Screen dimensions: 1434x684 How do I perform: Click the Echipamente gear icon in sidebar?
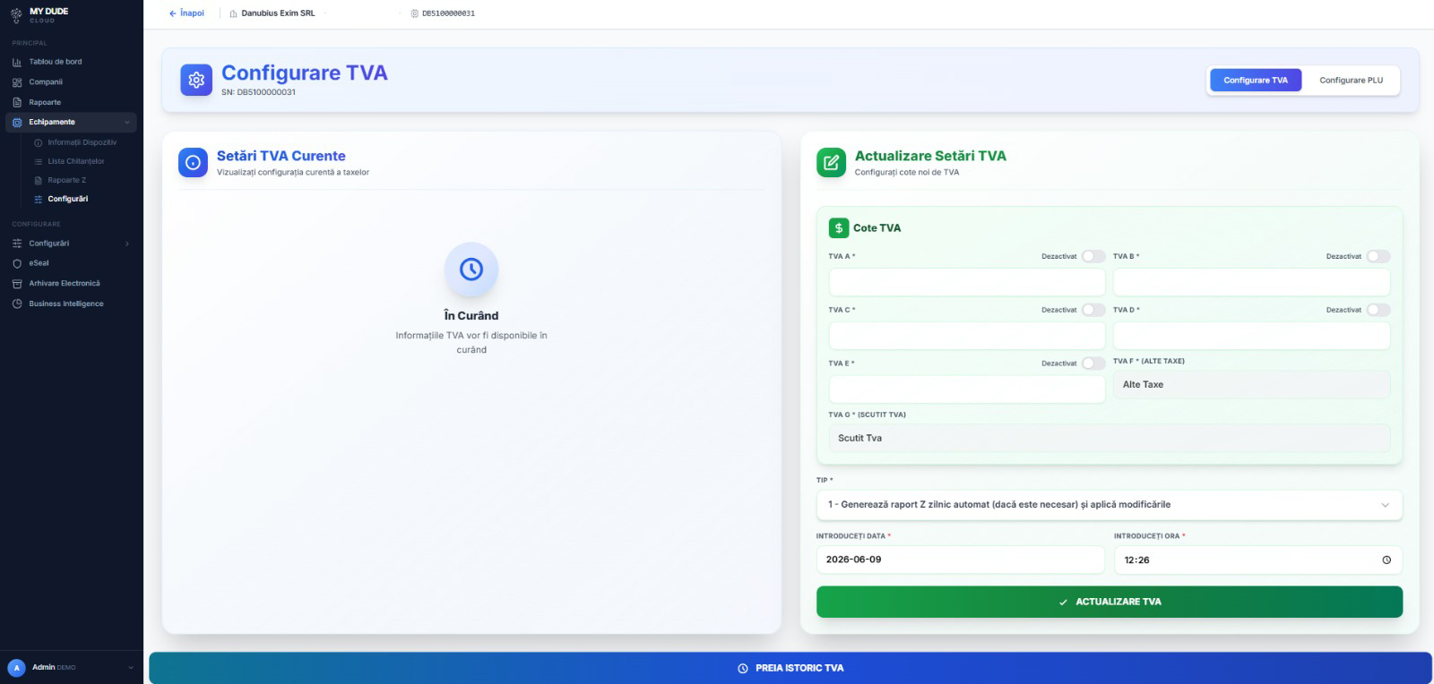click(17, 123)
